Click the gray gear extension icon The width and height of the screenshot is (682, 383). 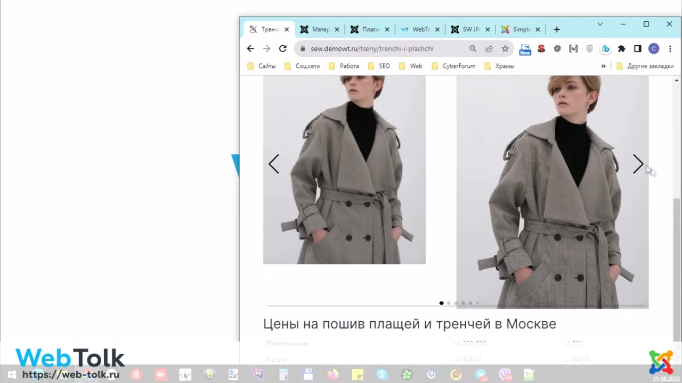(557, 48)
